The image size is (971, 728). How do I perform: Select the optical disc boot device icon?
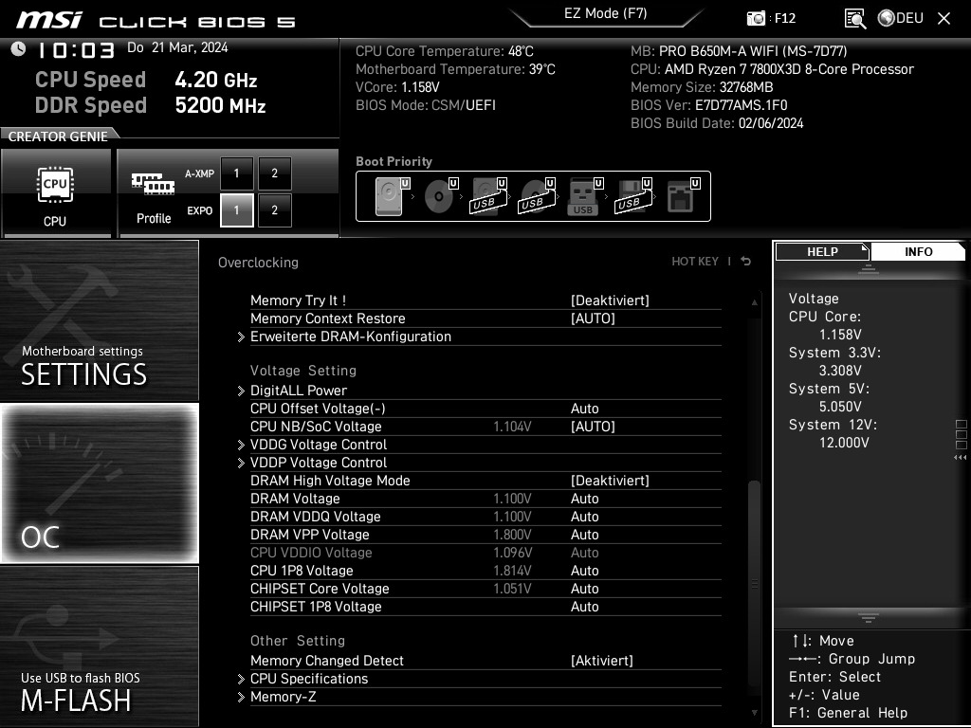[x=440, y=196]
